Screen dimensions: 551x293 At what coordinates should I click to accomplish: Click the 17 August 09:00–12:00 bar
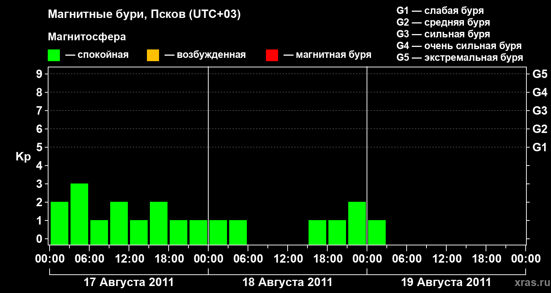pos(119,223)
